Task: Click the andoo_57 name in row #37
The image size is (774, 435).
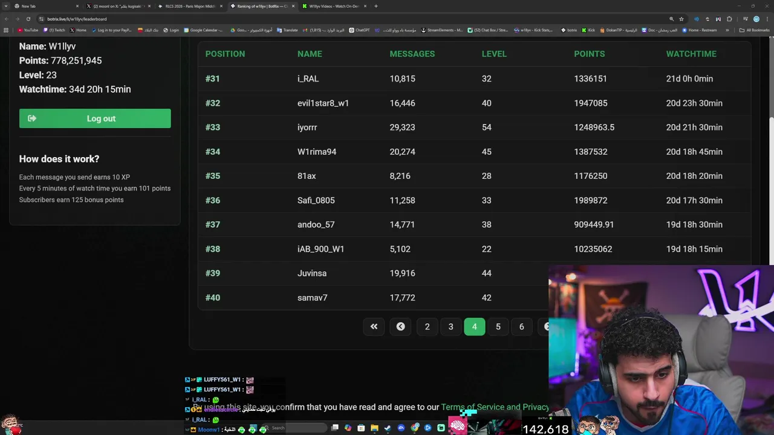Action: 316,225
